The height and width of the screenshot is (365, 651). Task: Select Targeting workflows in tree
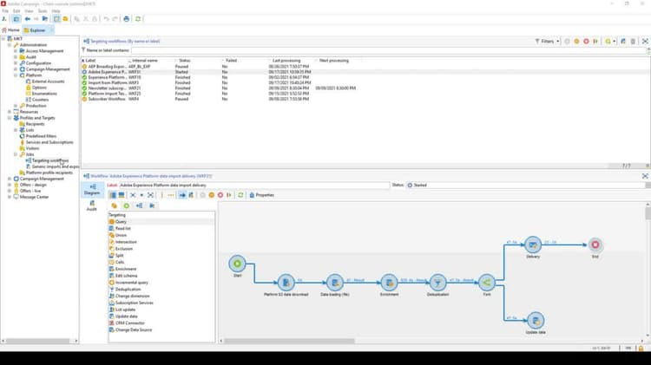tap(50, 160)
